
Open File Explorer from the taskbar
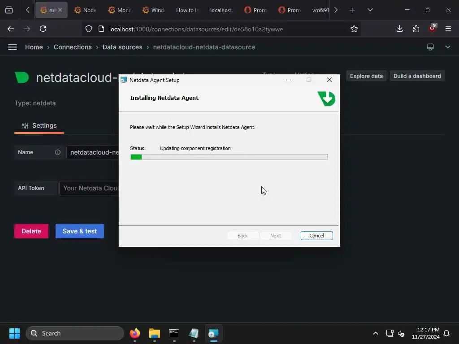click(x=154, y=333)
